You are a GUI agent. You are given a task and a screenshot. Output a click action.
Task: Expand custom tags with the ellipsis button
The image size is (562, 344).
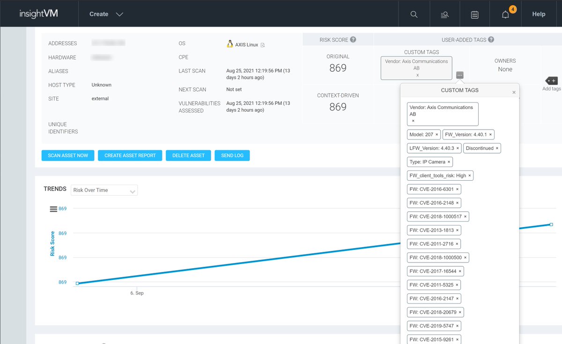tap(459, 75)
